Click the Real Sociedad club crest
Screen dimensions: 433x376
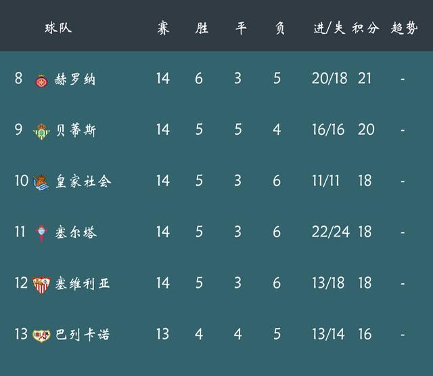(41, 183)
